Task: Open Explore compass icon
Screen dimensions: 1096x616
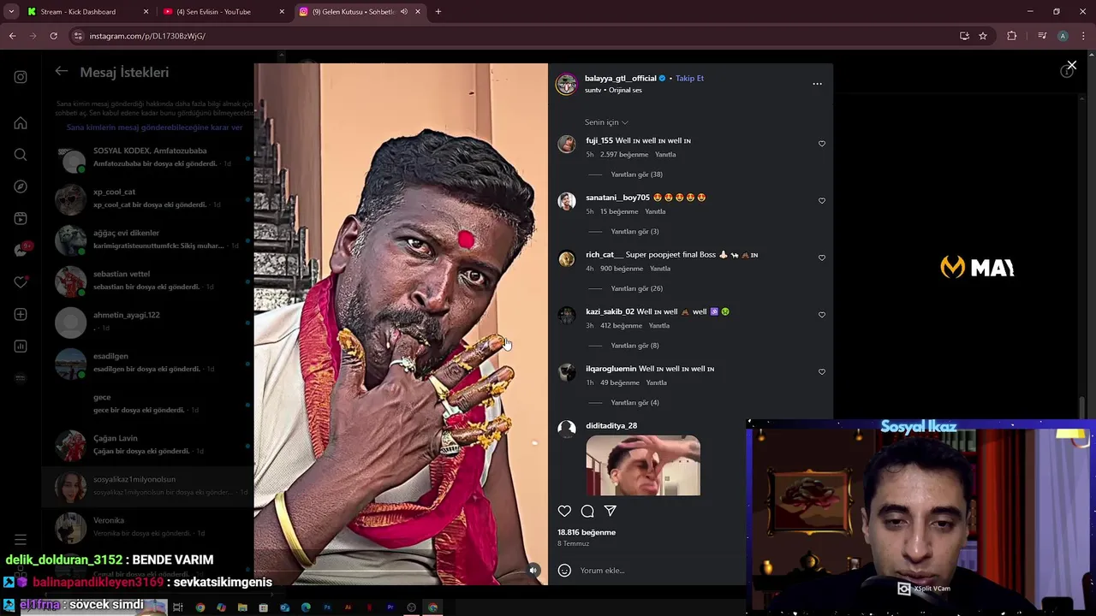Action: pos(21,187)
